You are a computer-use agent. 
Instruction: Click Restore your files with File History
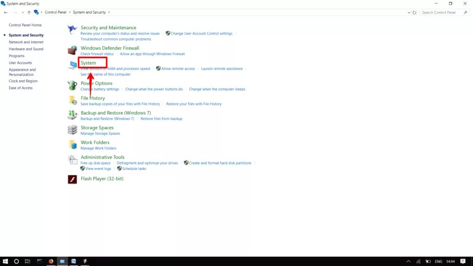194,104
